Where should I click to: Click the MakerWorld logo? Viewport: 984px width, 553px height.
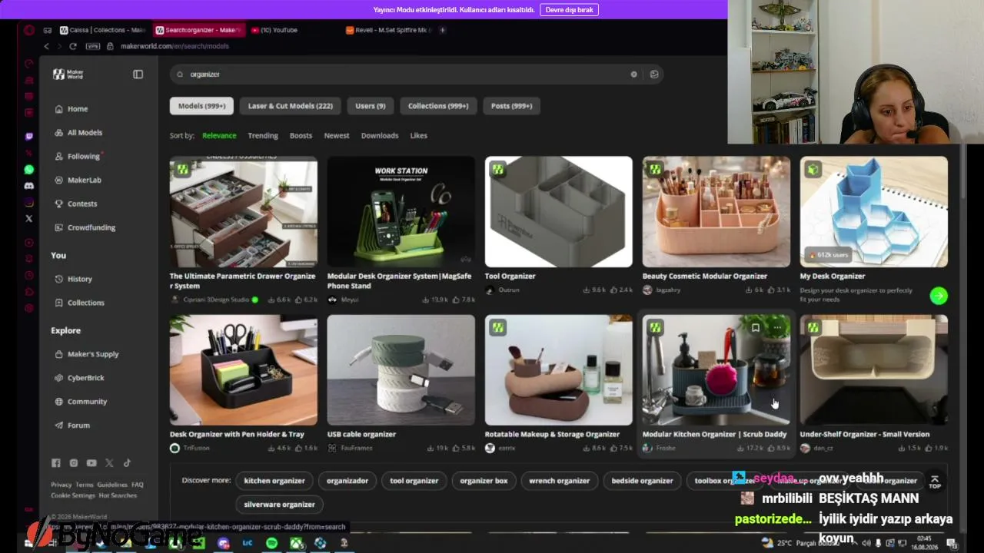point(68,75)
